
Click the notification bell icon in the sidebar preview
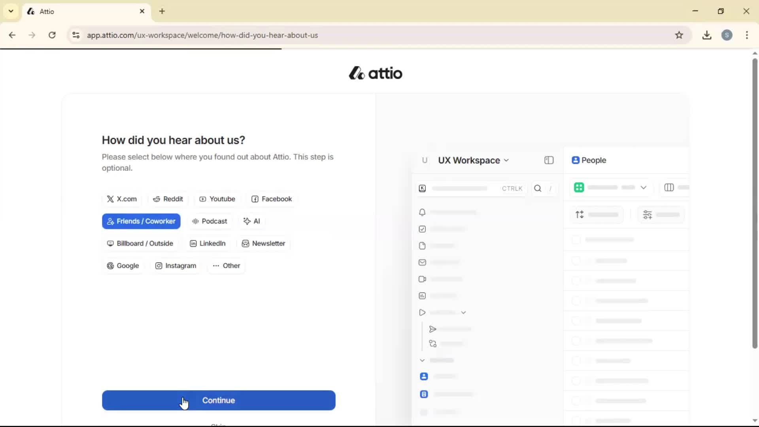coord(422,212)
